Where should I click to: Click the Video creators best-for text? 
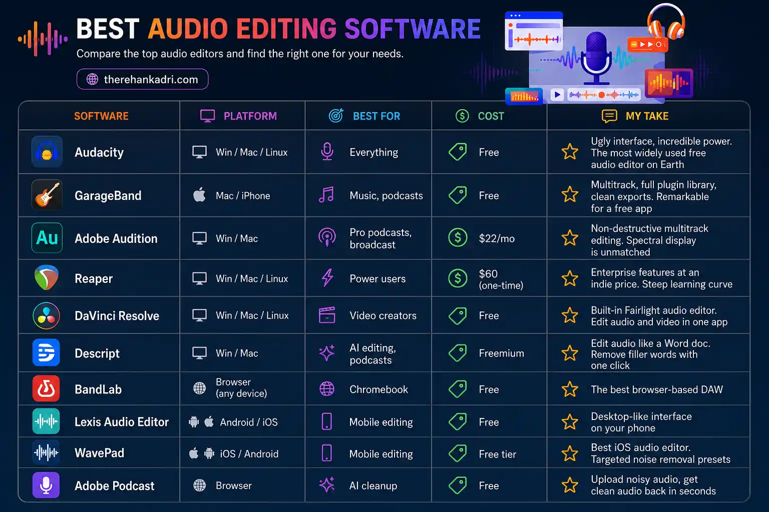coord(383,316)
